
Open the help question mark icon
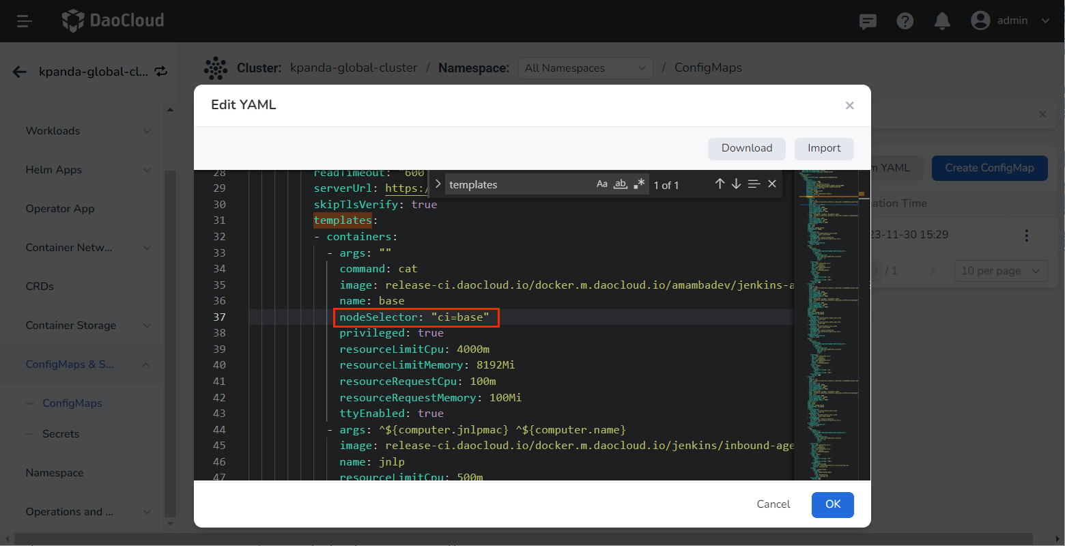pyautogui.click(x=905, y=21)
